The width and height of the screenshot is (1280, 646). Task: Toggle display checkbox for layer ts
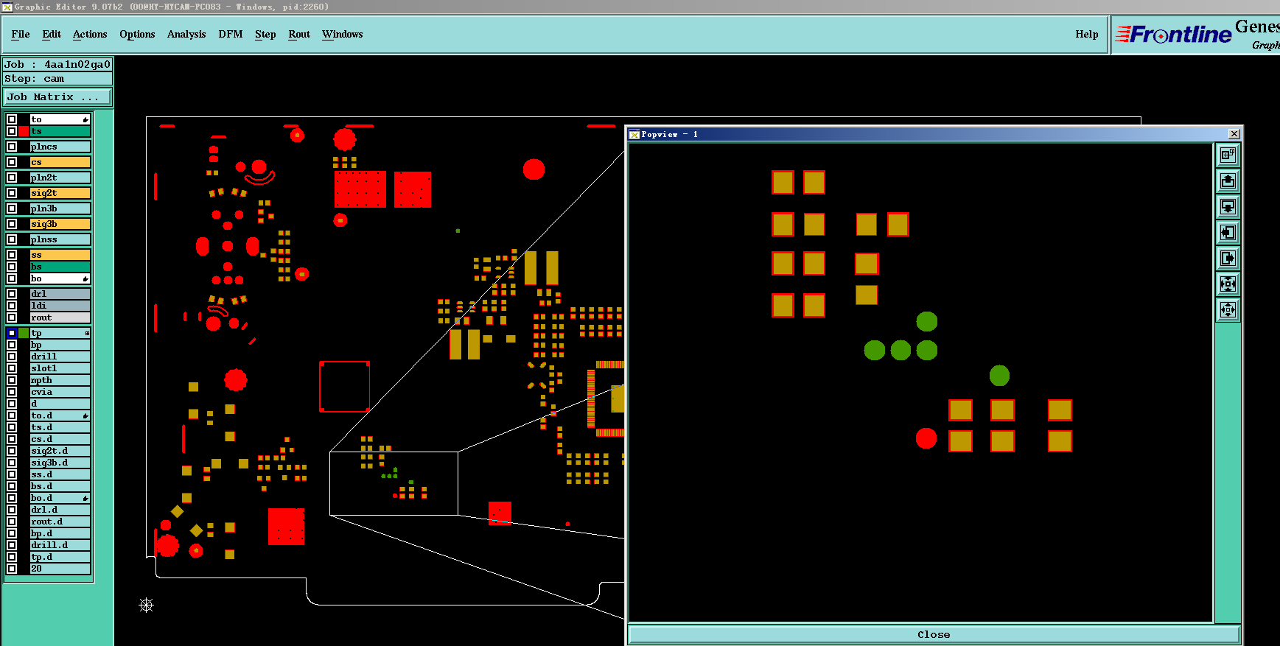(12, 131)
